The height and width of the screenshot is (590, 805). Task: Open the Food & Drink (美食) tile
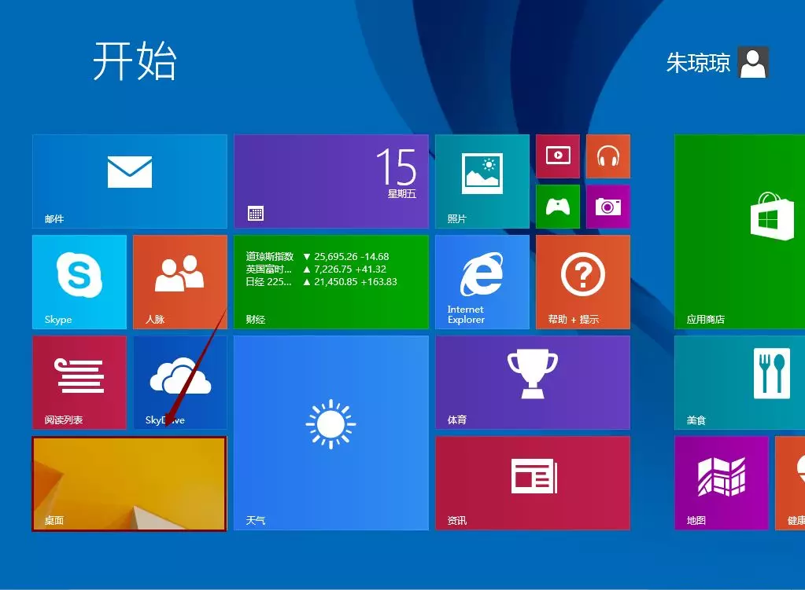740,383
